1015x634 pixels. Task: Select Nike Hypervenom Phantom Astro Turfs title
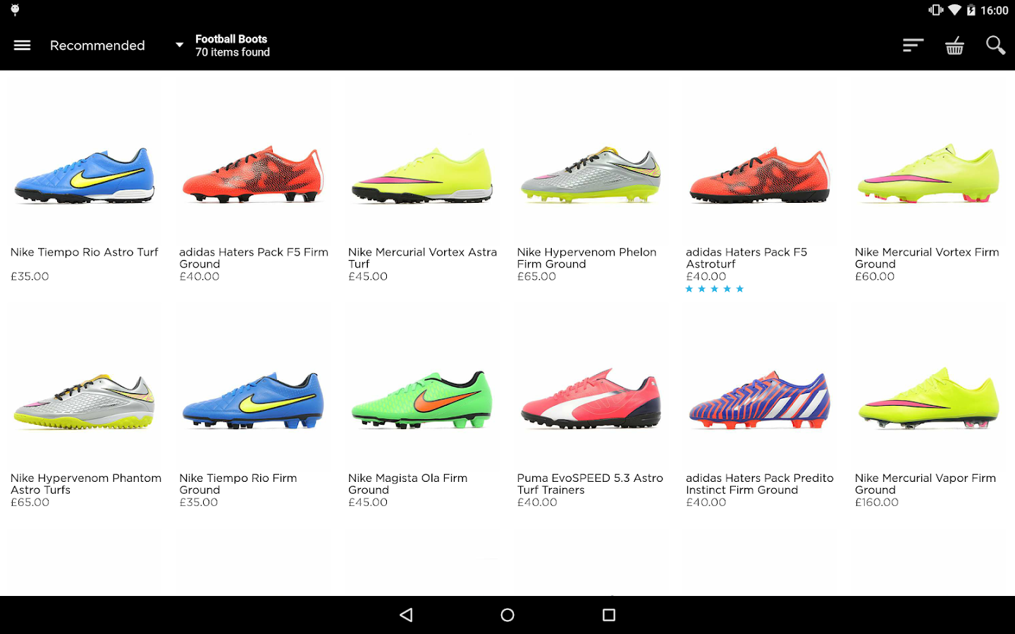click(85, 484)
